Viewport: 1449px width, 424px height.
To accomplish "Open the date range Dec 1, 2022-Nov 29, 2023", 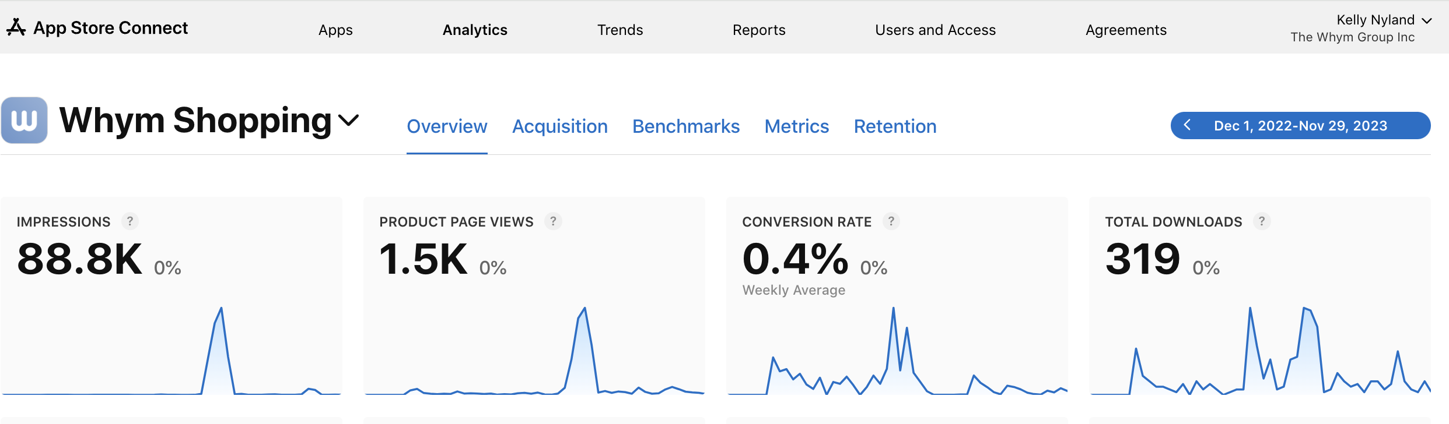I will [x=1300, y=126].
